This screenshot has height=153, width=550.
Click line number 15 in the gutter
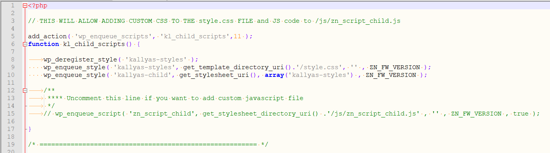11,114
